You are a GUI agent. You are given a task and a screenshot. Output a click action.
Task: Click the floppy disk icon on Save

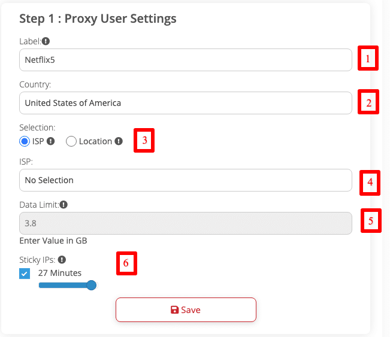pyautogui.click(x=174, y=310)
